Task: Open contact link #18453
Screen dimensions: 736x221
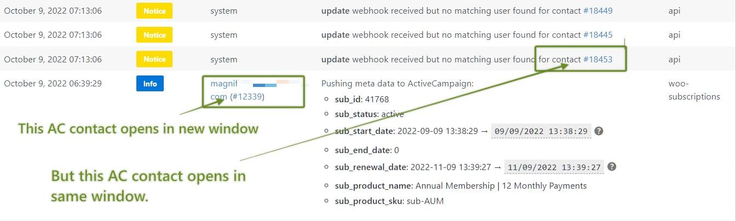Action: pyautogui.click(x=597, y=59)
